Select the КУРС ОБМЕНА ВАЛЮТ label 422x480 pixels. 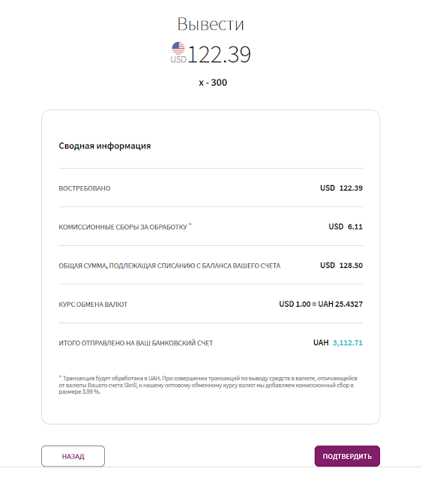(93, 304)
